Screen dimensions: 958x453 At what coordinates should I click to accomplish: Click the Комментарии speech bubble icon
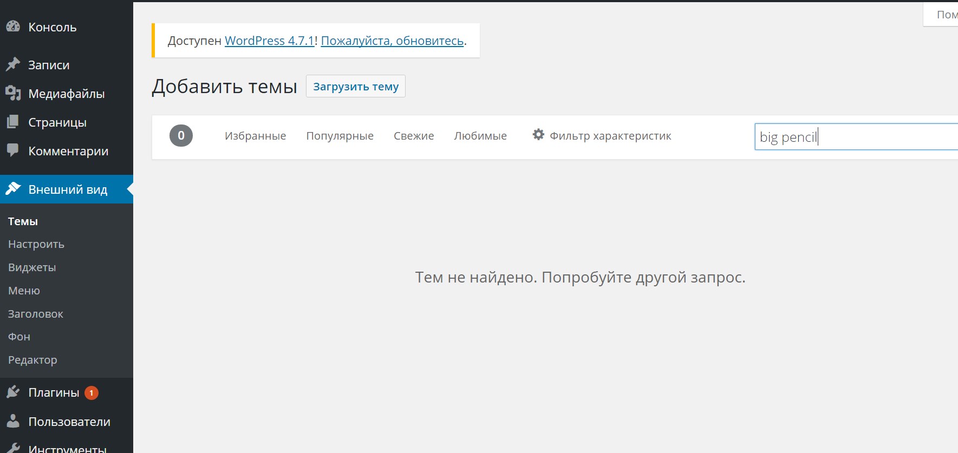13,150
